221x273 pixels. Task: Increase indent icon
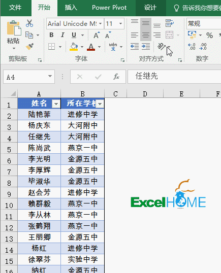[x=146, y=47]
